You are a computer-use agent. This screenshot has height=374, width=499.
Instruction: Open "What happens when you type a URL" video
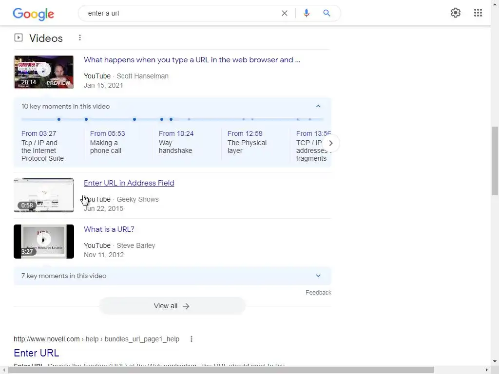192,60
